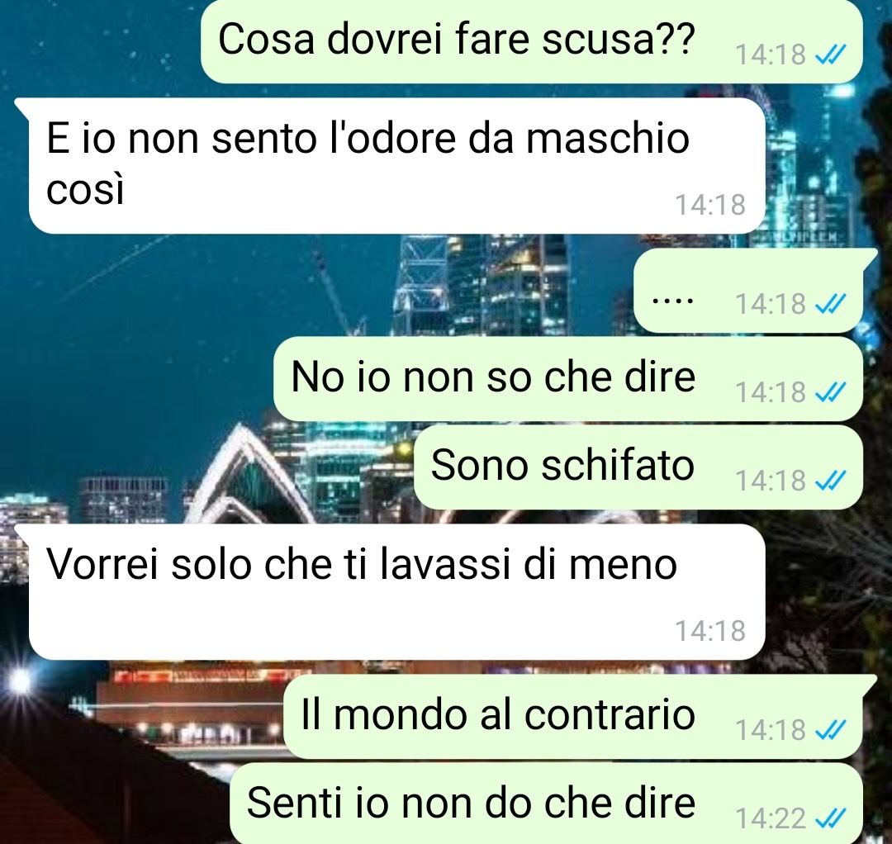Click the read-receipt double check on 'Cosa dovrei fare scusa??'
Viewport: 892px width, 844px height.
[831, 55]
